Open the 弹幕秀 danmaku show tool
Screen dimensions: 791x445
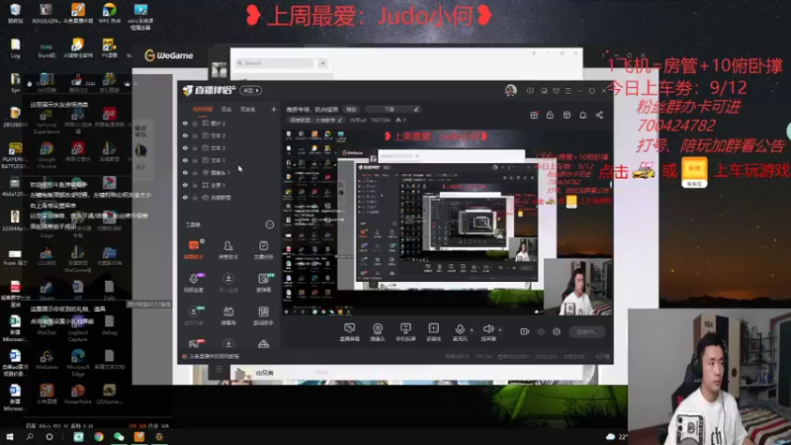click(x=228, y=315)
